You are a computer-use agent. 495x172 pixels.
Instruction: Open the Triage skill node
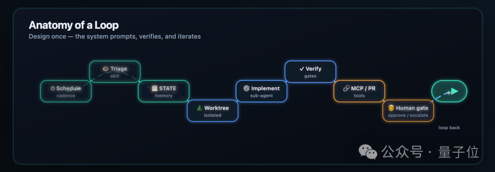pyautogui.click(x=115, y=72)
